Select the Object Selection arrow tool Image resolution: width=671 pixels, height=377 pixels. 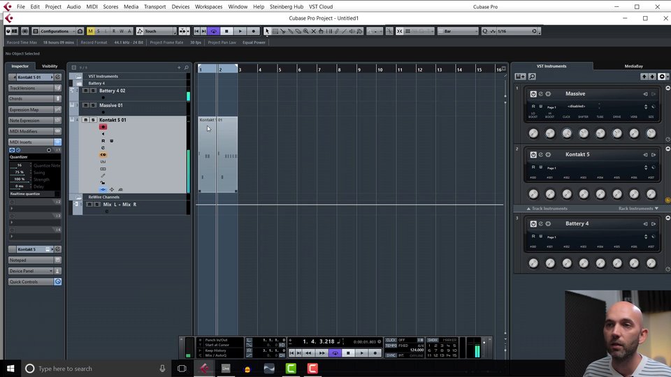point(267,31)
